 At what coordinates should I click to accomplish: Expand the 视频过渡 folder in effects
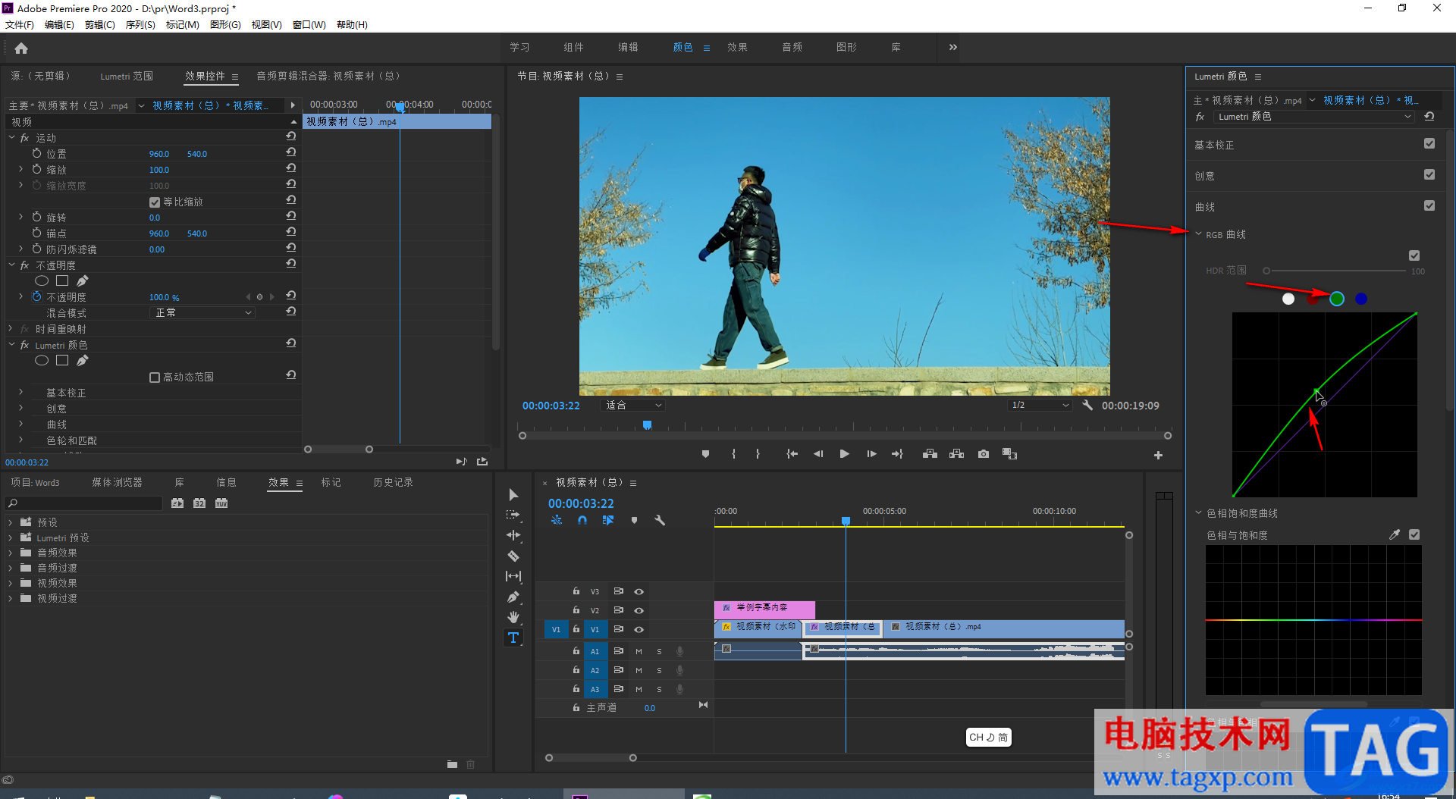coord(11,598)
